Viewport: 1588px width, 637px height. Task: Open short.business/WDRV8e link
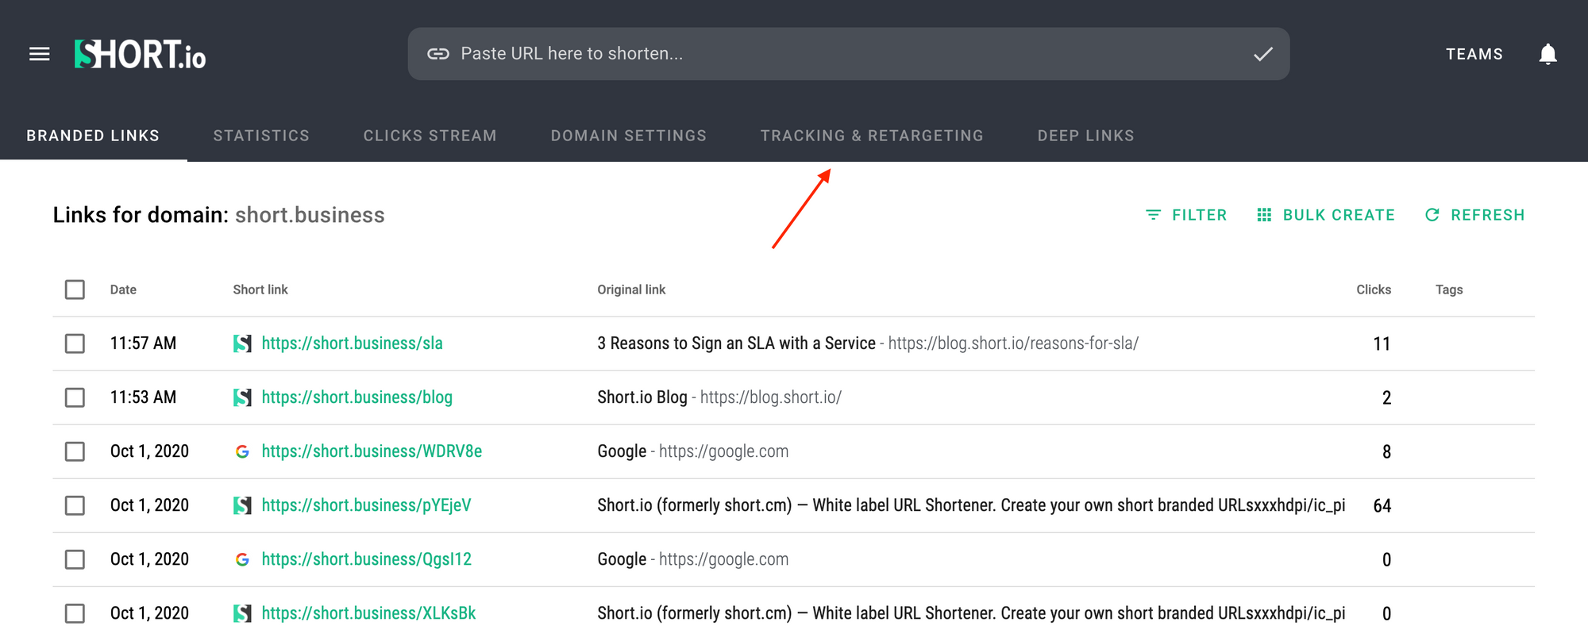pos(372,451)
